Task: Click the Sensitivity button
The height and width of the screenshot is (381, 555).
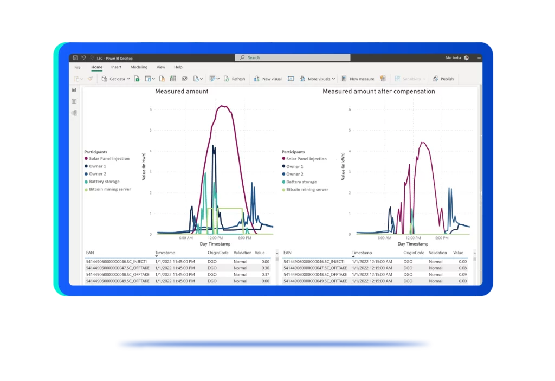Action: [x=410, y=79]
